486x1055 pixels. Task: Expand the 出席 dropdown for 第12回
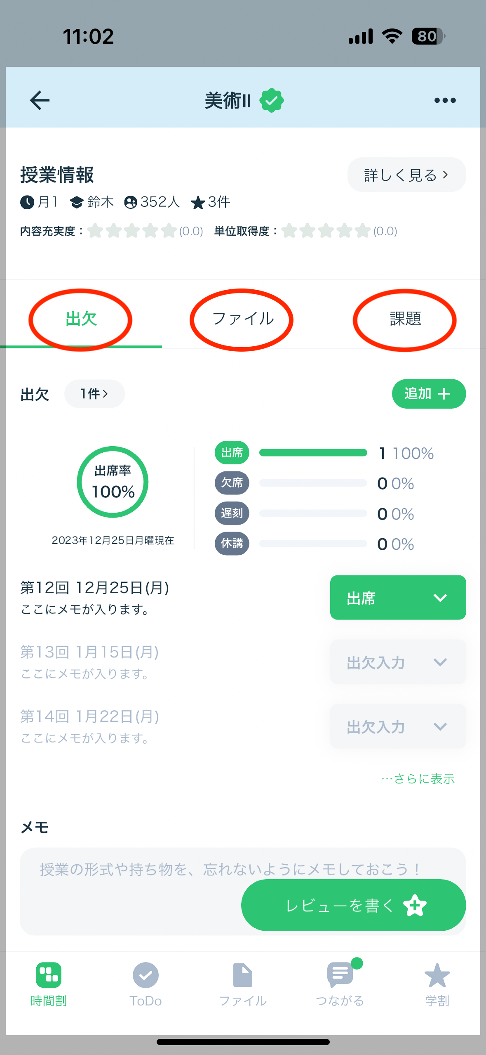click(398, 597)
